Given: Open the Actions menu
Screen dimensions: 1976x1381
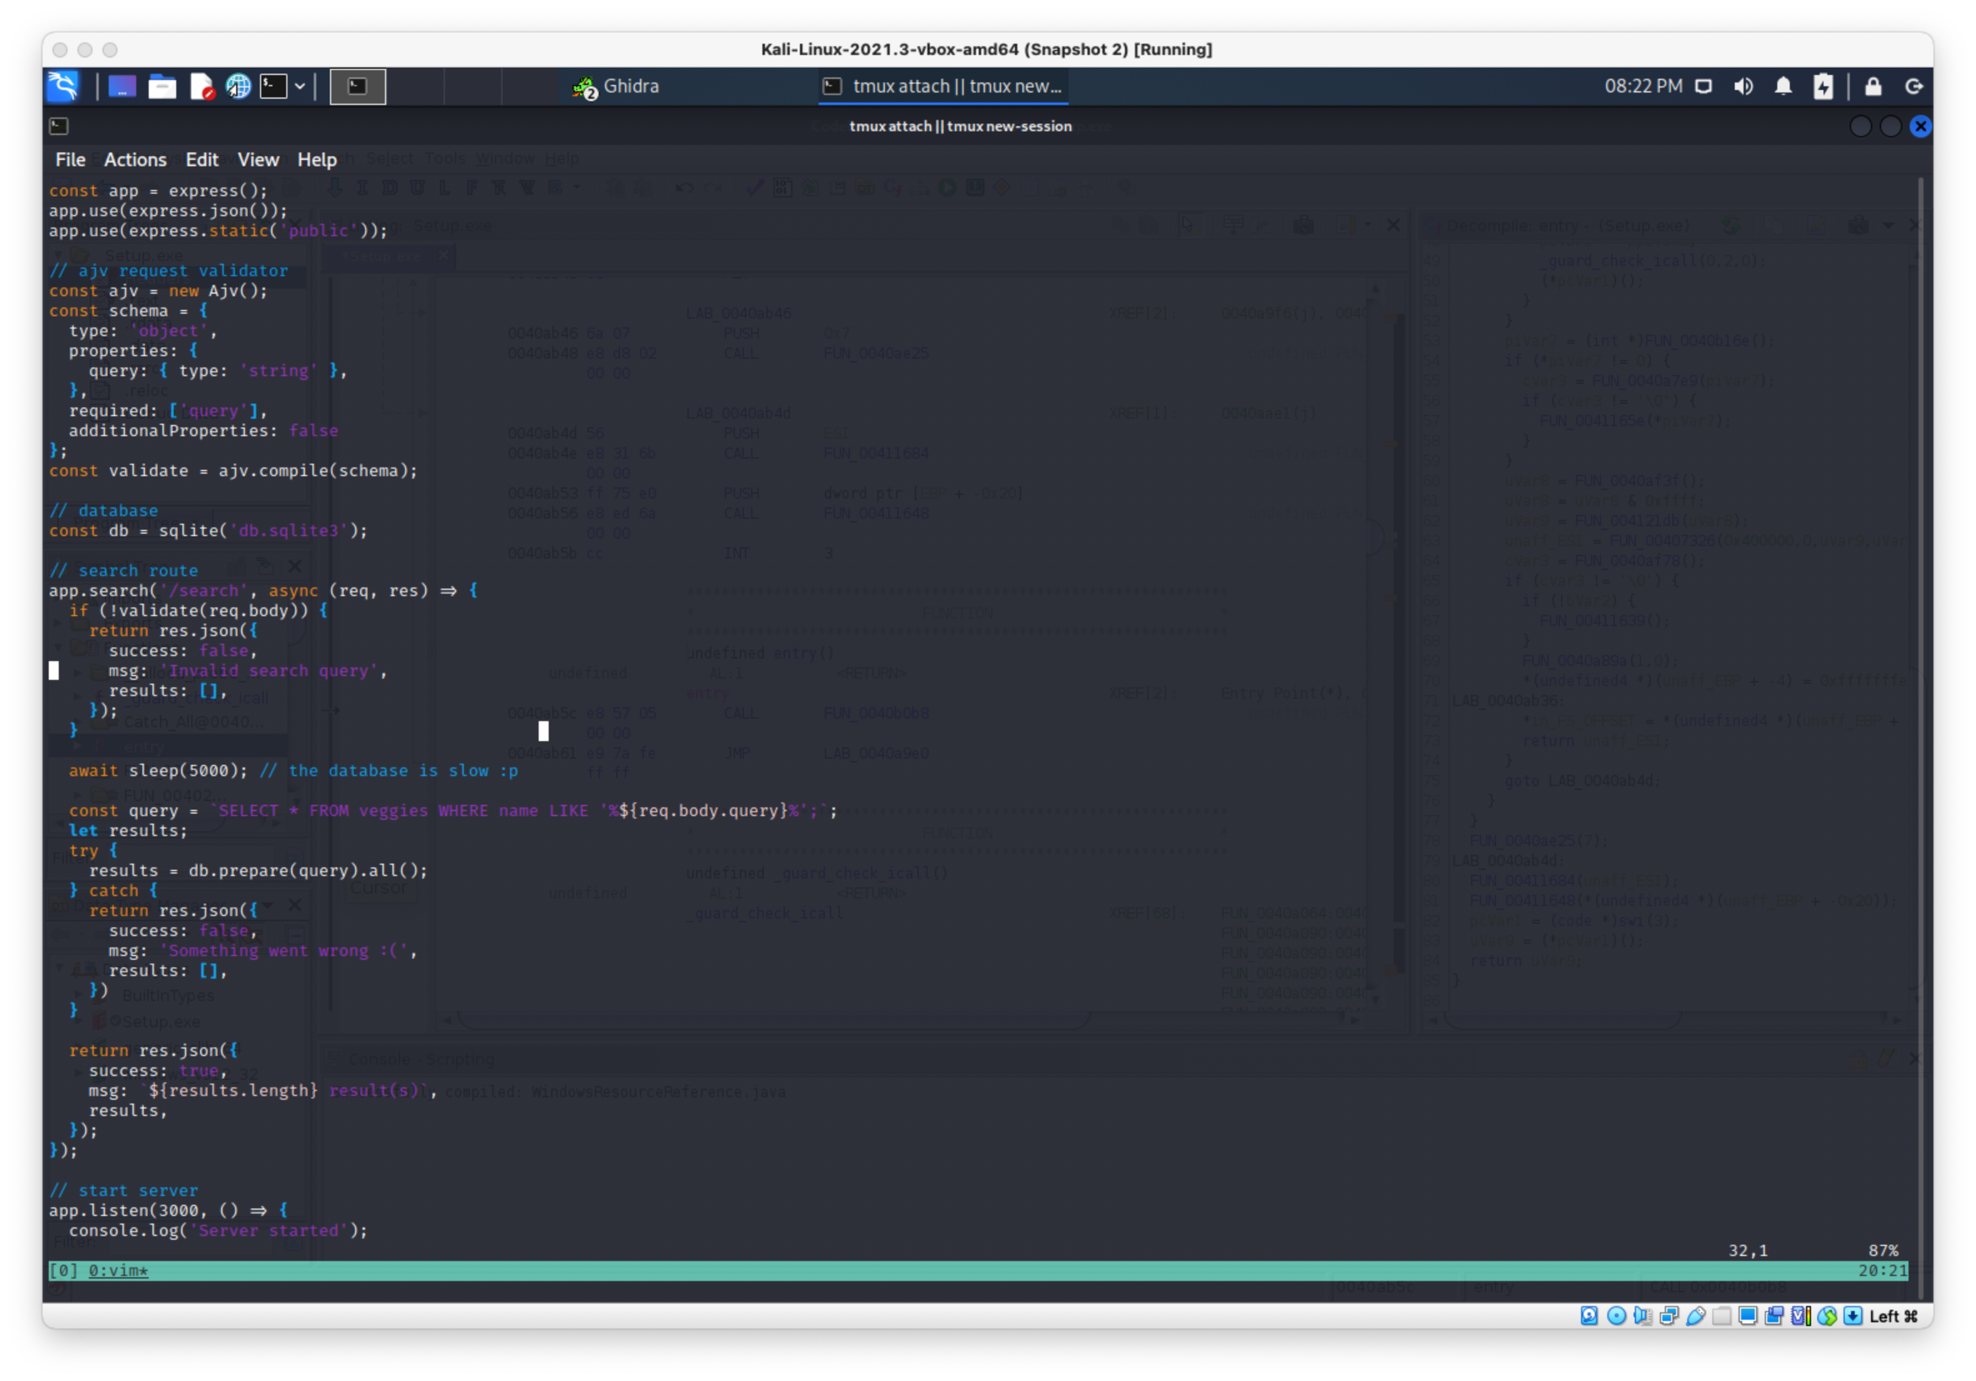Looking at the screenshot, I should coord(135,159).
